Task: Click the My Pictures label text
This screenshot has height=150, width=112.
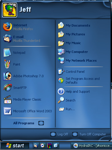Action: pos(75,34)
